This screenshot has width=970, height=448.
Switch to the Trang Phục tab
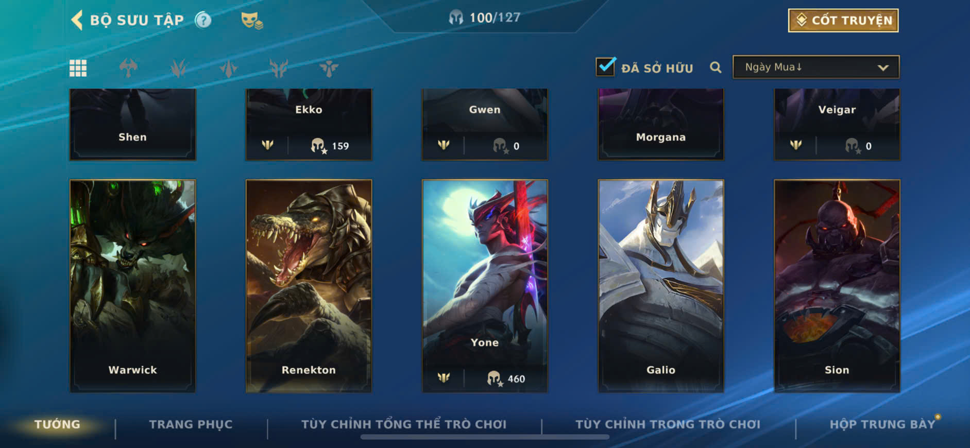click(x=191, y=424)
